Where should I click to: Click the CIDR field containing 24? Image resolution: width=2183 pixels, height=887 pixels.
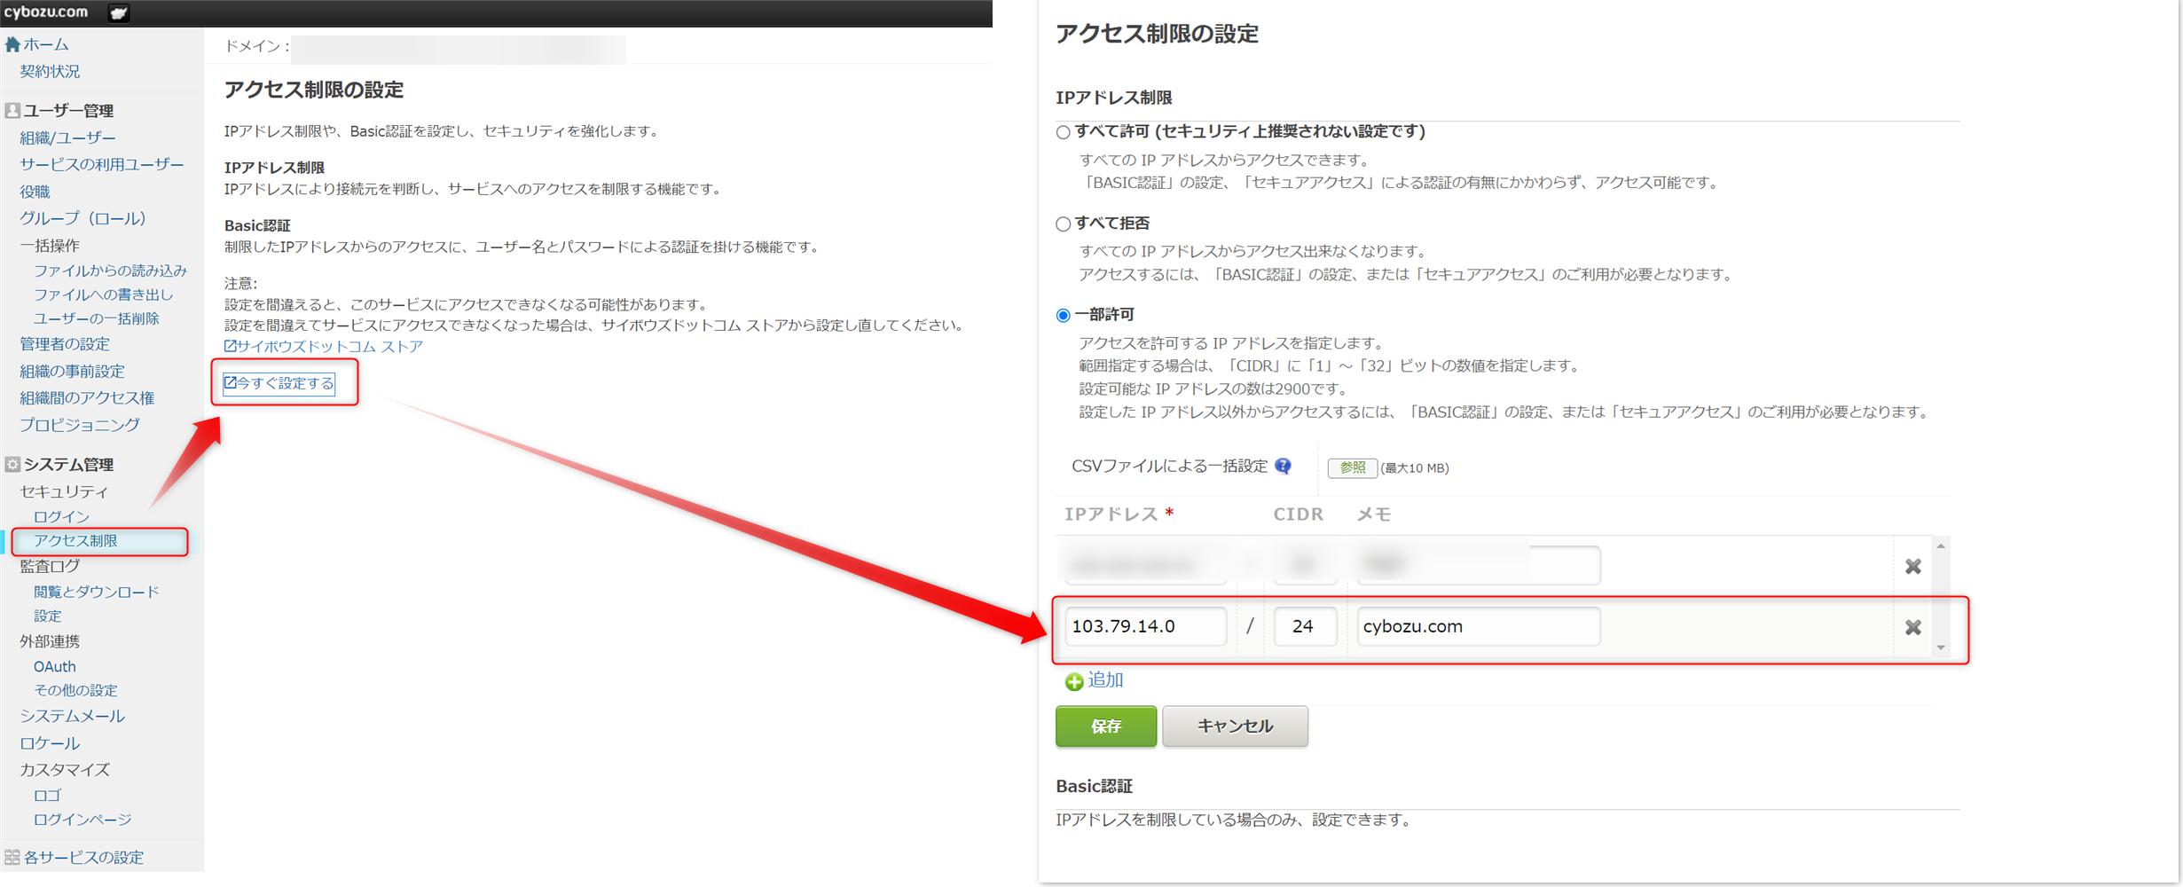coord(1305,626)
